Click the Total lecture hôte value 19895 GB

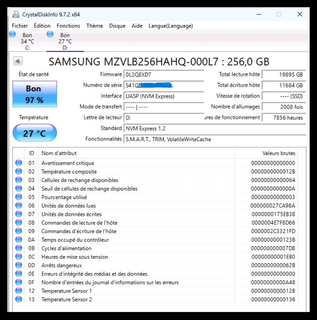pyautogui.click(x=284, y=75)
